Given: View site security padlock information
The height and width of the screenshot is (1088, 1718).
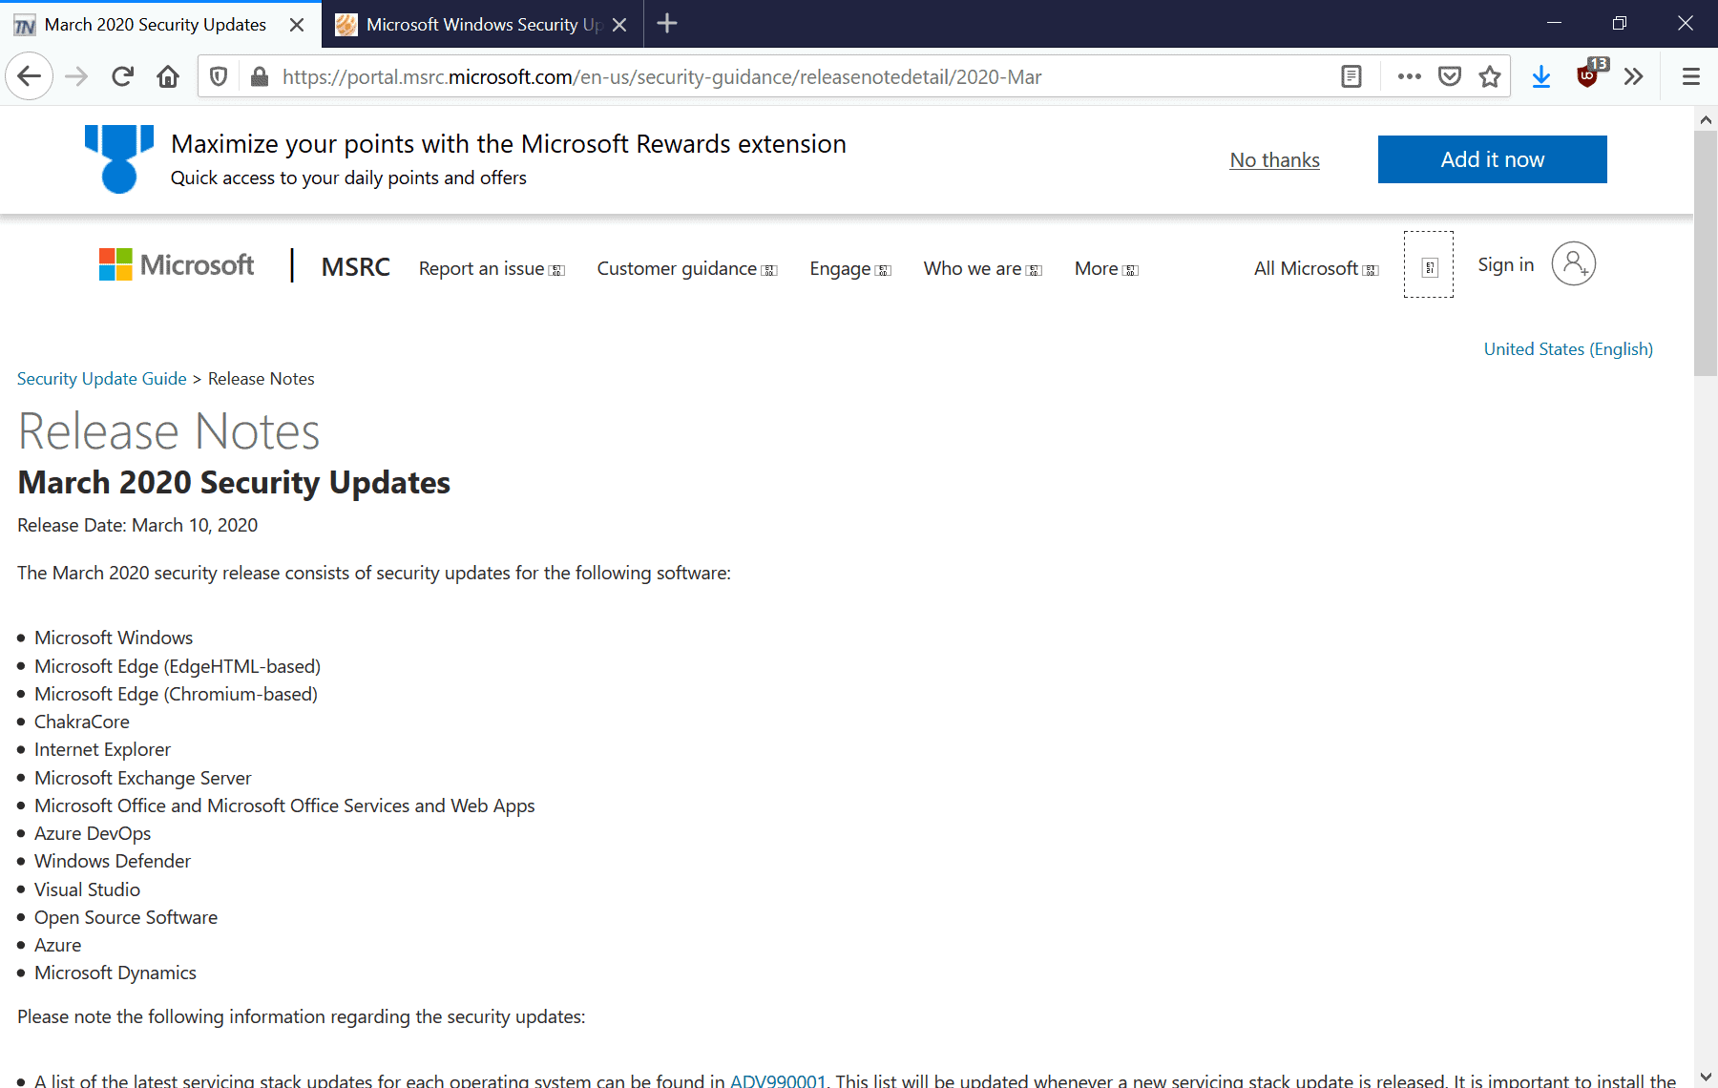Looking at the screenshot, I should coord(259,76).
